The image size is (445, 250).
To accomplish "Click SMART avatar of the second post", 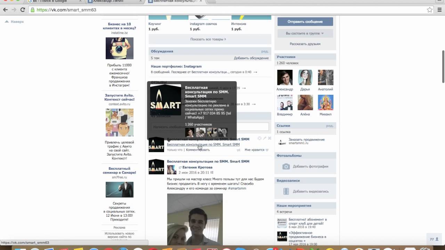I will click(x=156, y=167).
